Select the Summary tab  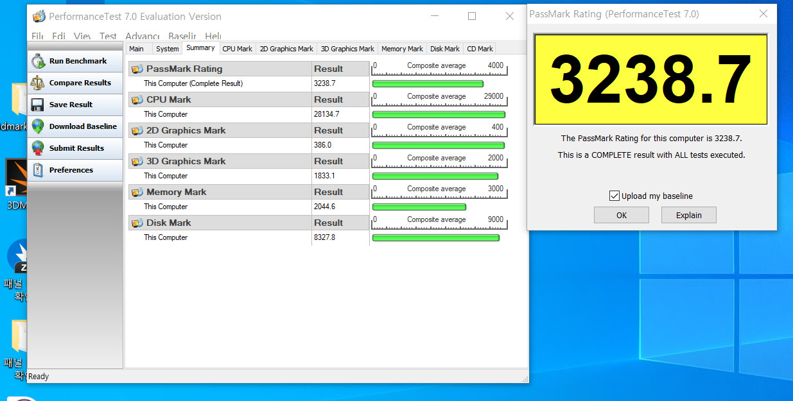tap(200, 48)
